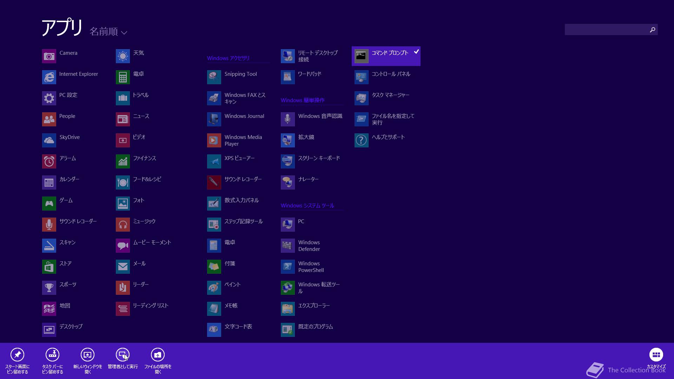This screenshot has width=674, height=379.
Task: Open XPS ビューアー label
Action: pos(239,158)
